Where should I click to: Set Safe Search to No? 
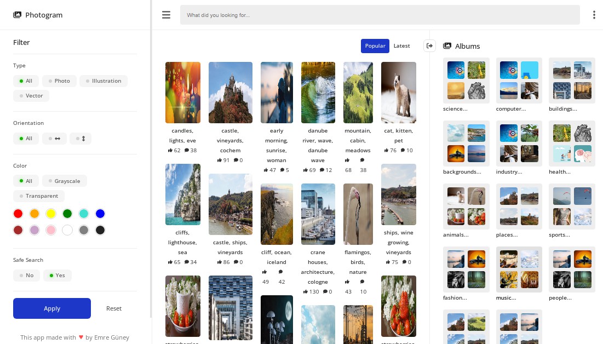(26, 276)
